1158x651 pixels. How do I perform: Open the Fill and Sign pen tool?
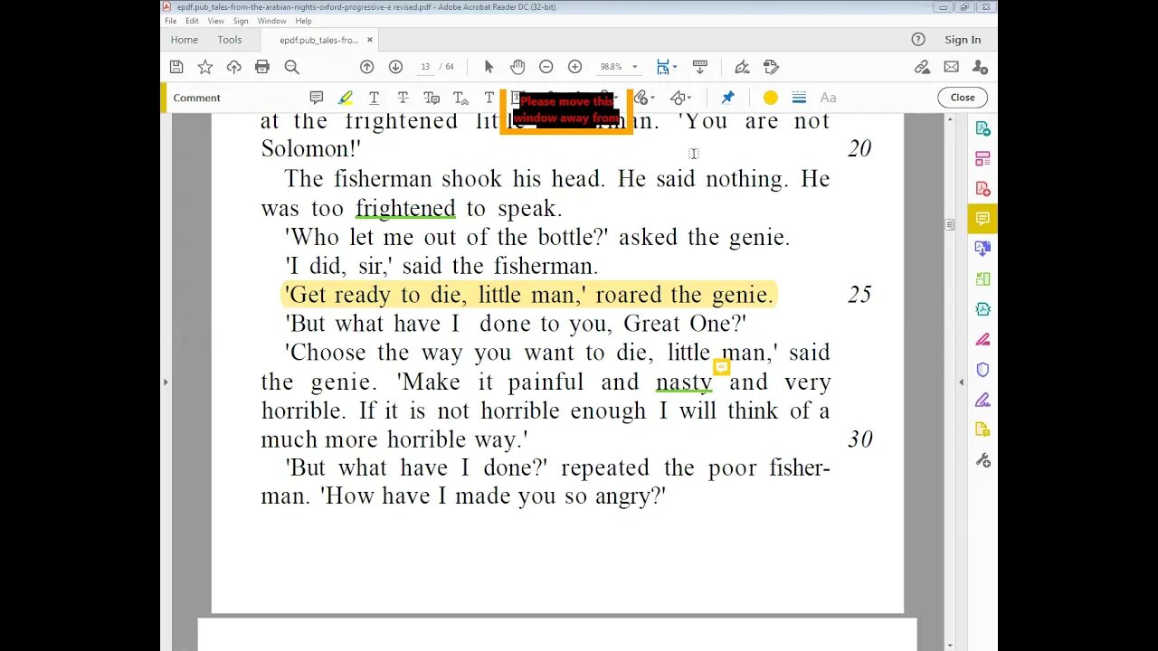(742, 67)
